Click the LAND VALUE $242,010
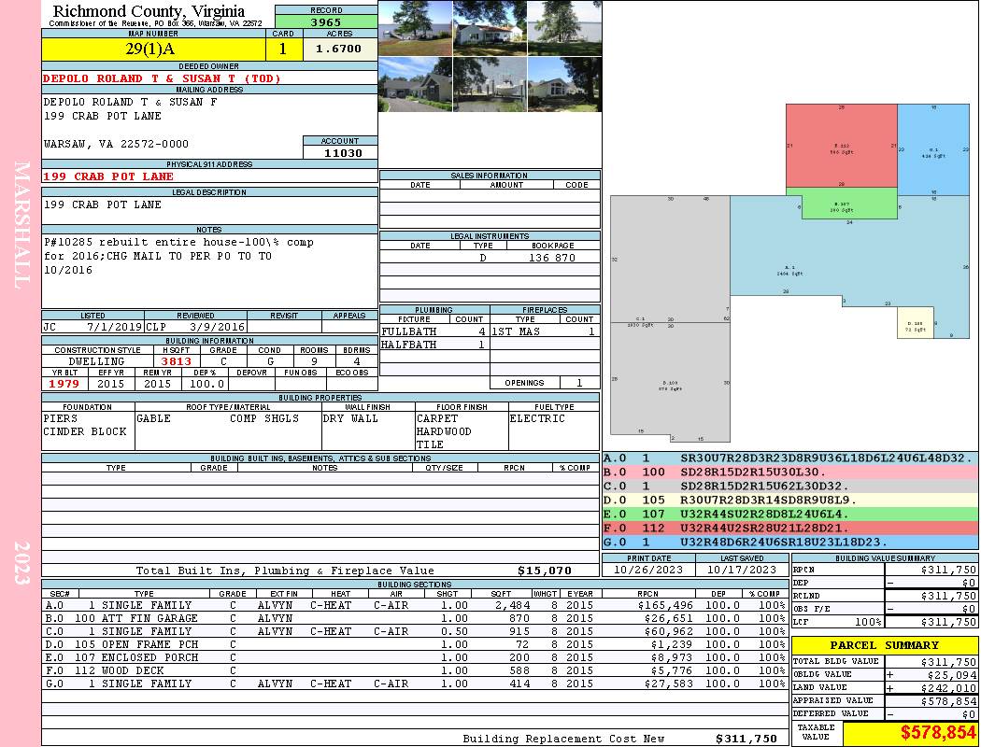This screenshot has width=981, height=747. click(x=948, y=687)
